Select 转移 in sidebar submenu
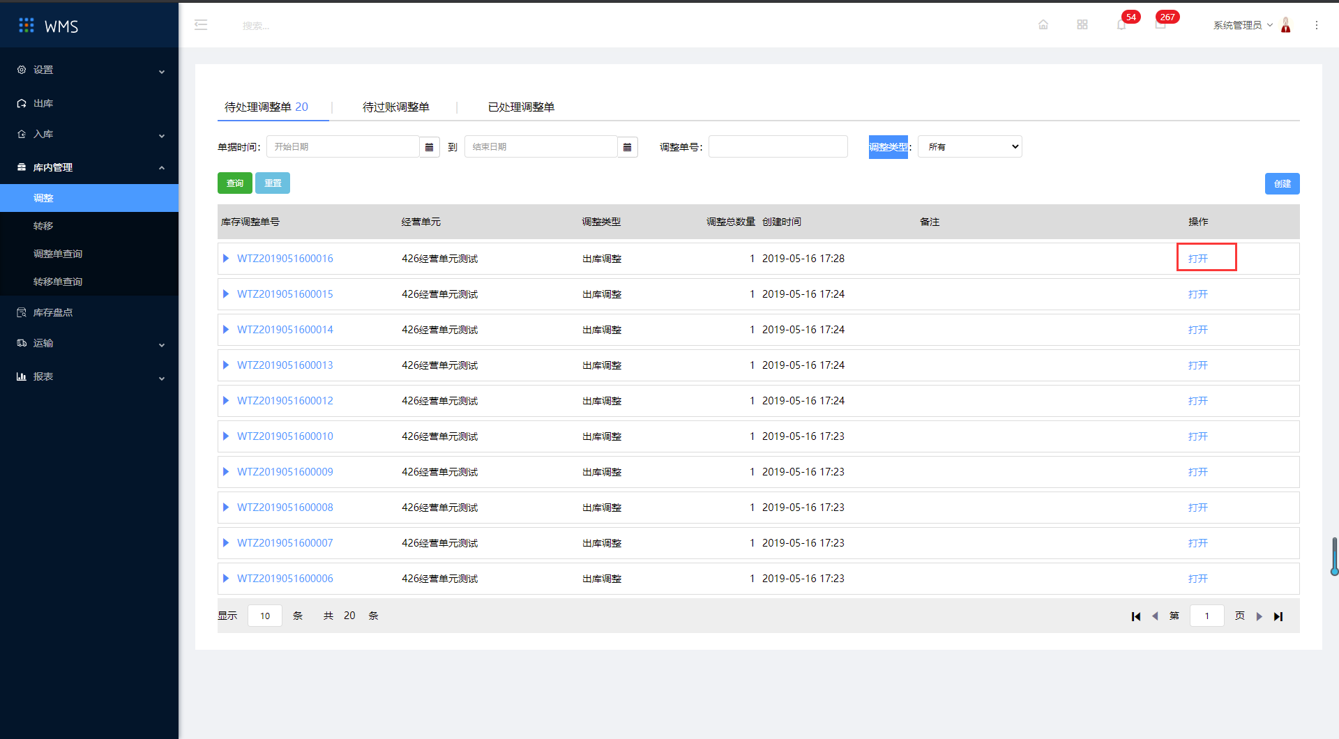 click(89, 226)
